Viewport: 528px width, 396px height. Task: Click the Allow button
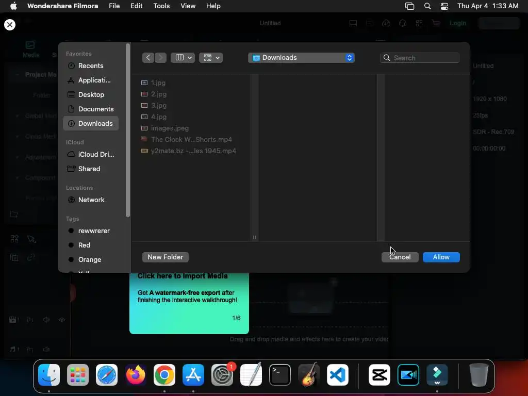441,257
